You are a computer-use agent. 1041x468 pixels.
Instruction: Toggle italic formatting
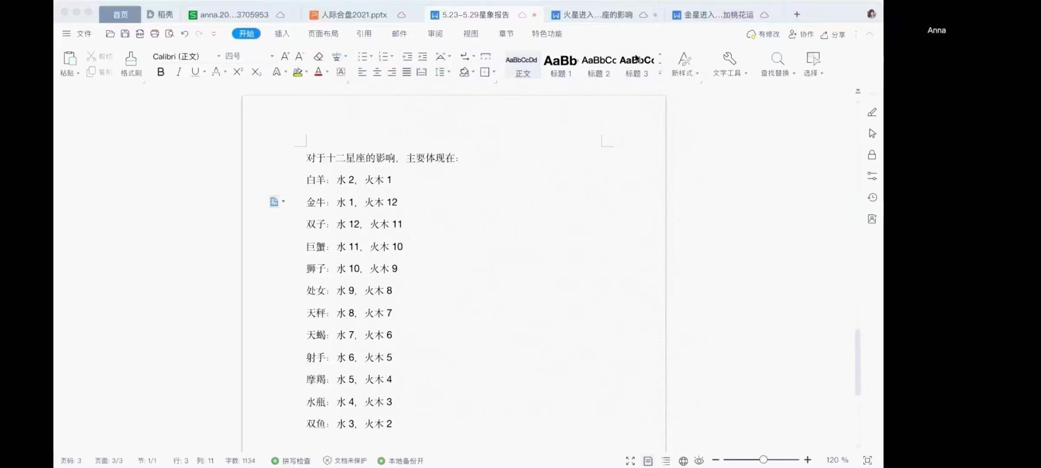point(178,72)
